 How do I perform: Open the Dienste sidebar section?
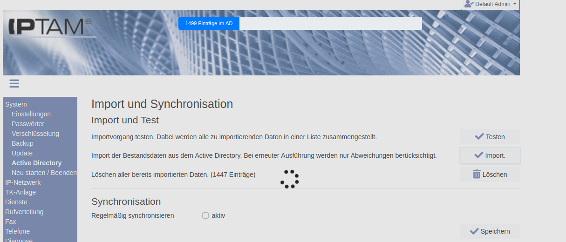click(x=16, y=202)
